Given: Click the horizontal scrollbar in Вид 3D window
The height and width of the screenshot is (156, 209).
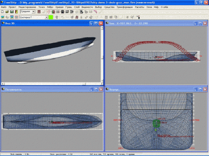Looking at the screenshot, I should [52, 84].
